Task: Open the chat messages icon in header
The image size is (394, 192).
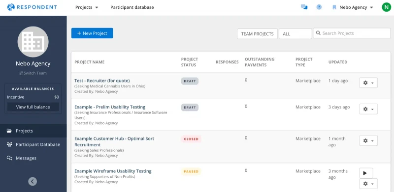Action: pyautogui.click(x=304, y=7)
